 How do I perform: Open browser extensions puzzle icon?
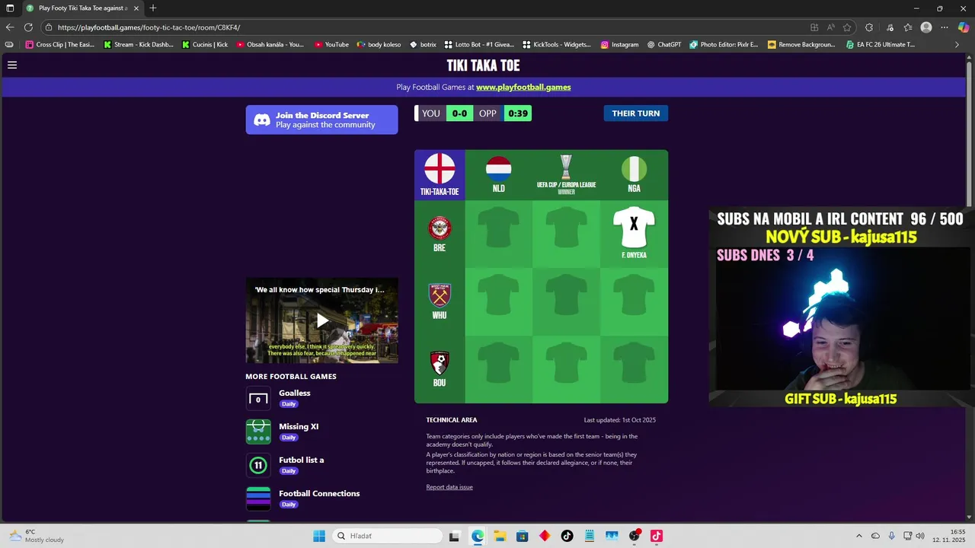click(x=869, y=27)
